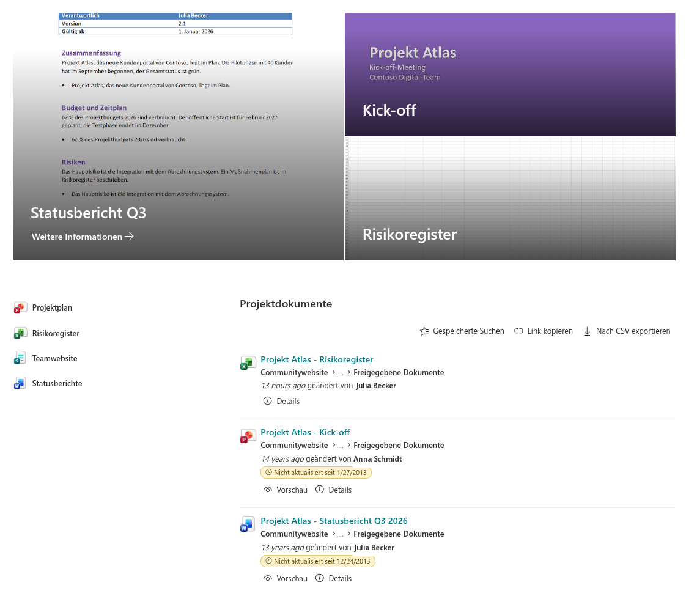Click Vorschau for Statusbericht Q3 2026 result
The height and width of the screenshot is (596, 697).
(286, 578)
